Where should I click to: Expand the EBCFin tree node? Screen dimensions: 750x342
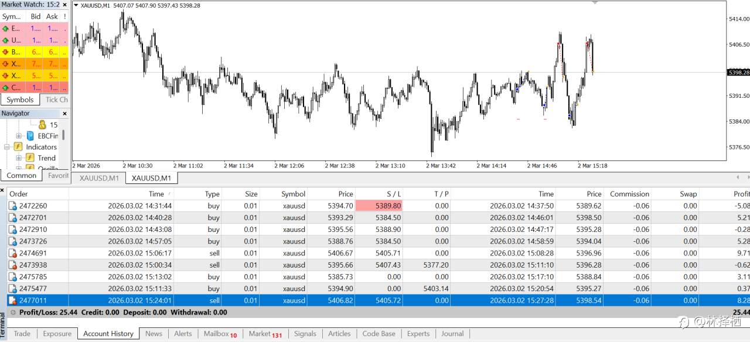[x=19, y=136]
